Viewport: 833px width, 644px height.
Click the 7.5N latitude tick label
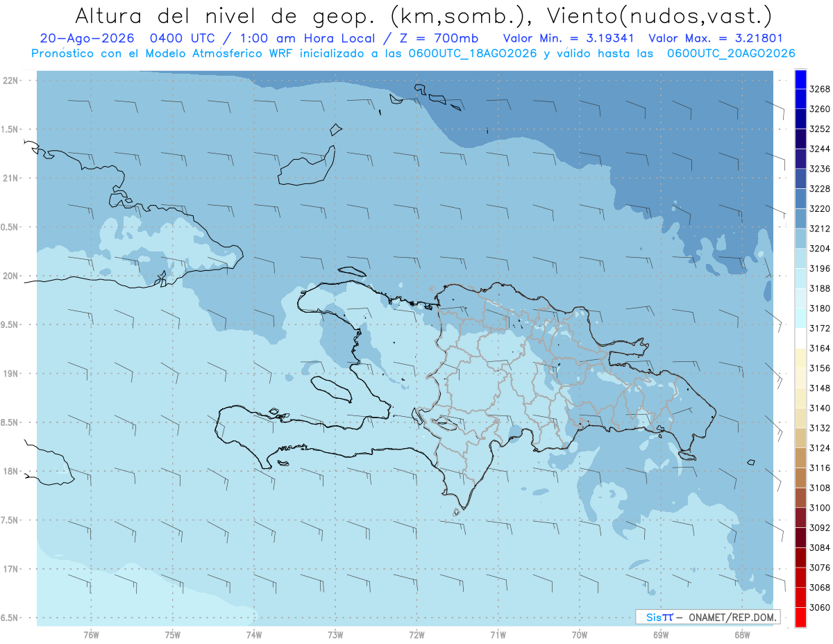click(x=10, y=520)
